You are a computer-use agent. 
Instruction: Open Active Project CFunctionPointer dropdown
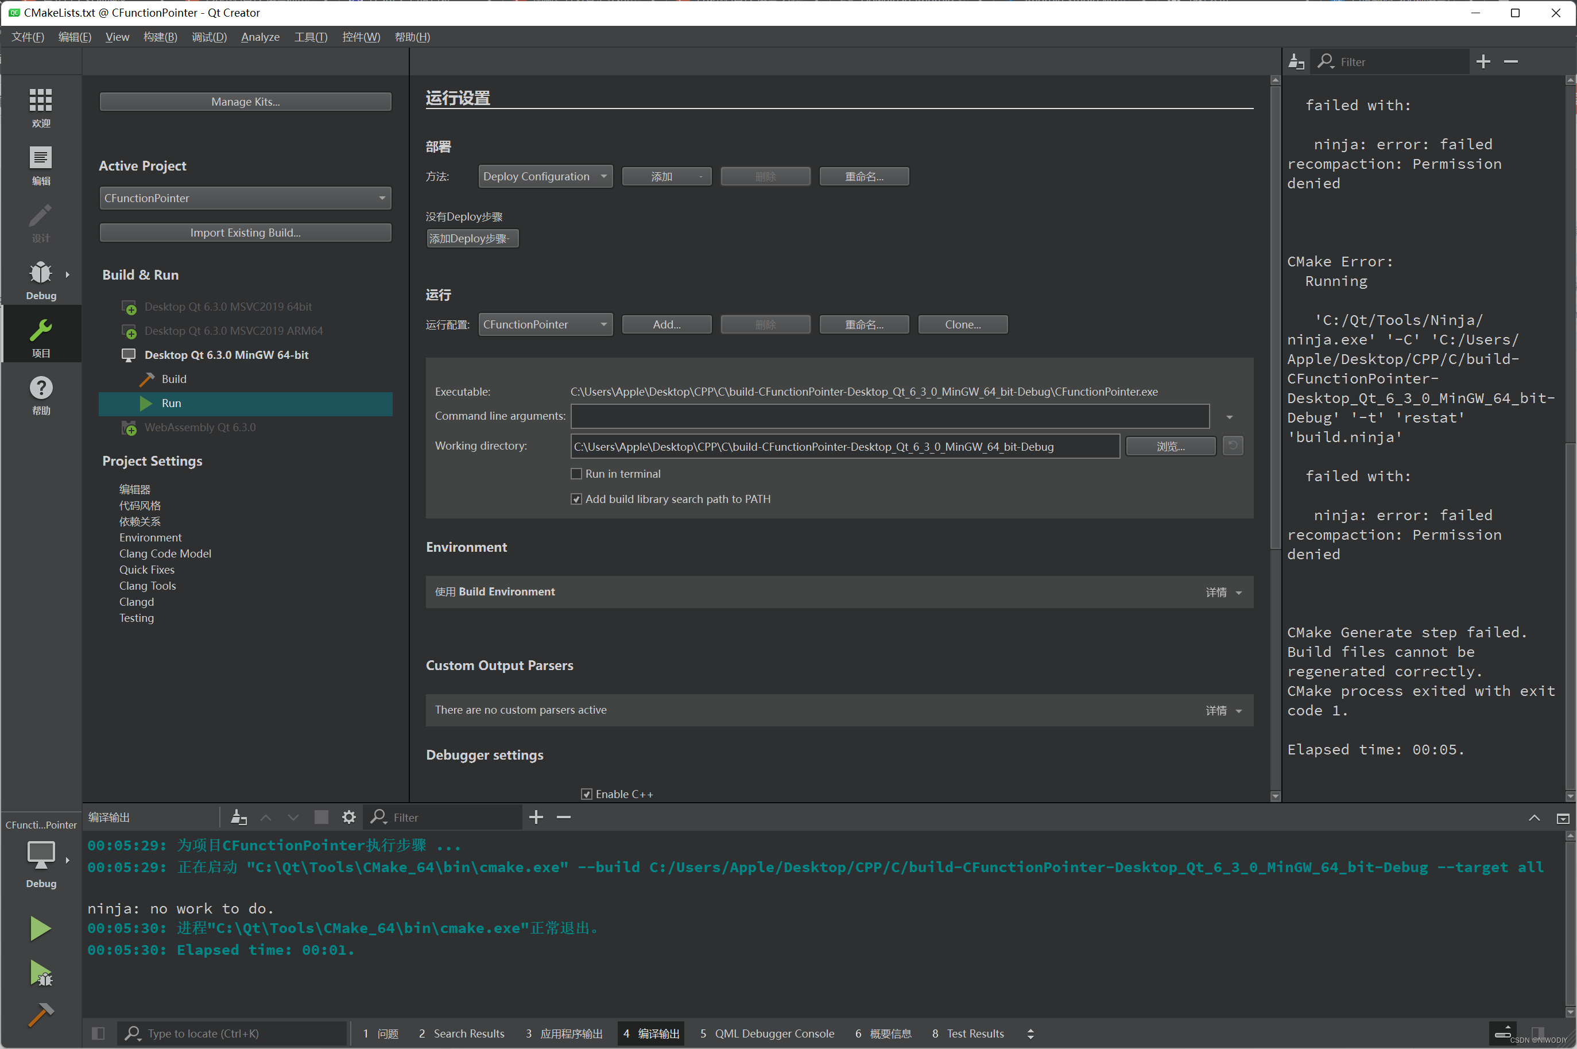[245, 198]
